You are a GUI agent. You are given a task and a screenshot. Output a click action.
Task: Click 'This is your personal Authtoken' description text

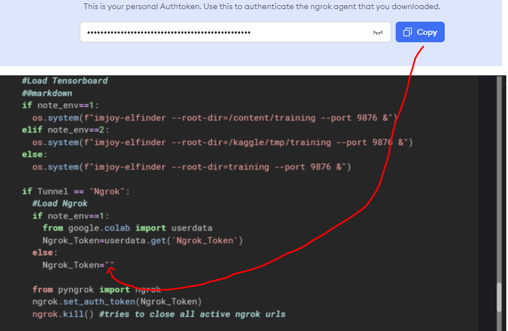click(262, 6)
